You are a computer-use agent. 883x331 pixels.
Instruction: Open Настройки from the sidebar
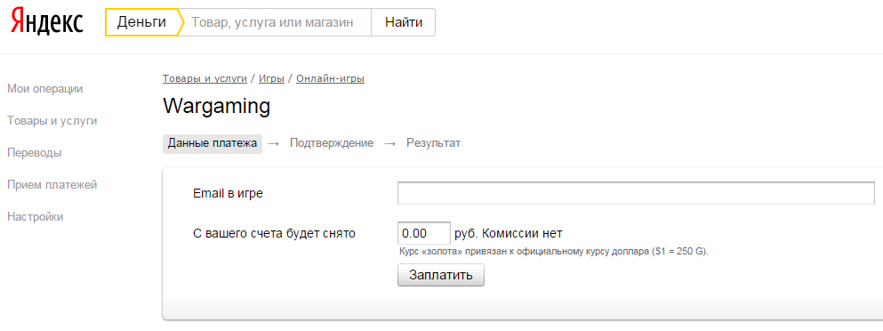coord(36,216)
